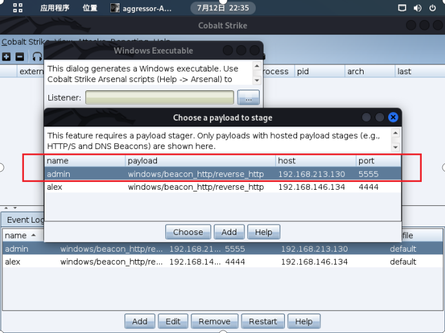Click the Remove listener button
The width and height of the screenshot is (445, 333).
coord(214,321)
